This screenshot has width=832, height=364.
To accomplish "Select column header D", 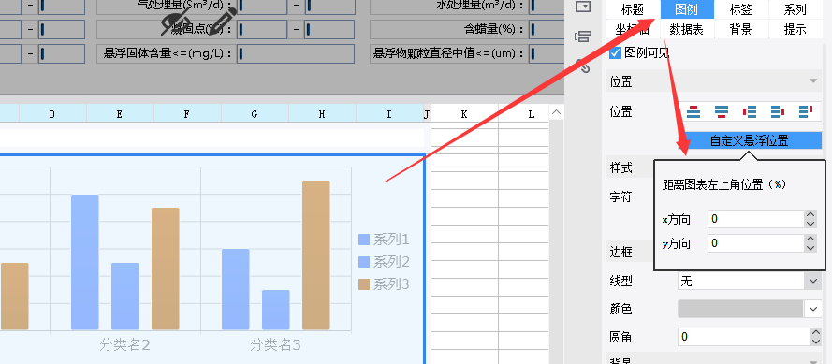I will [x=52, y=113].
